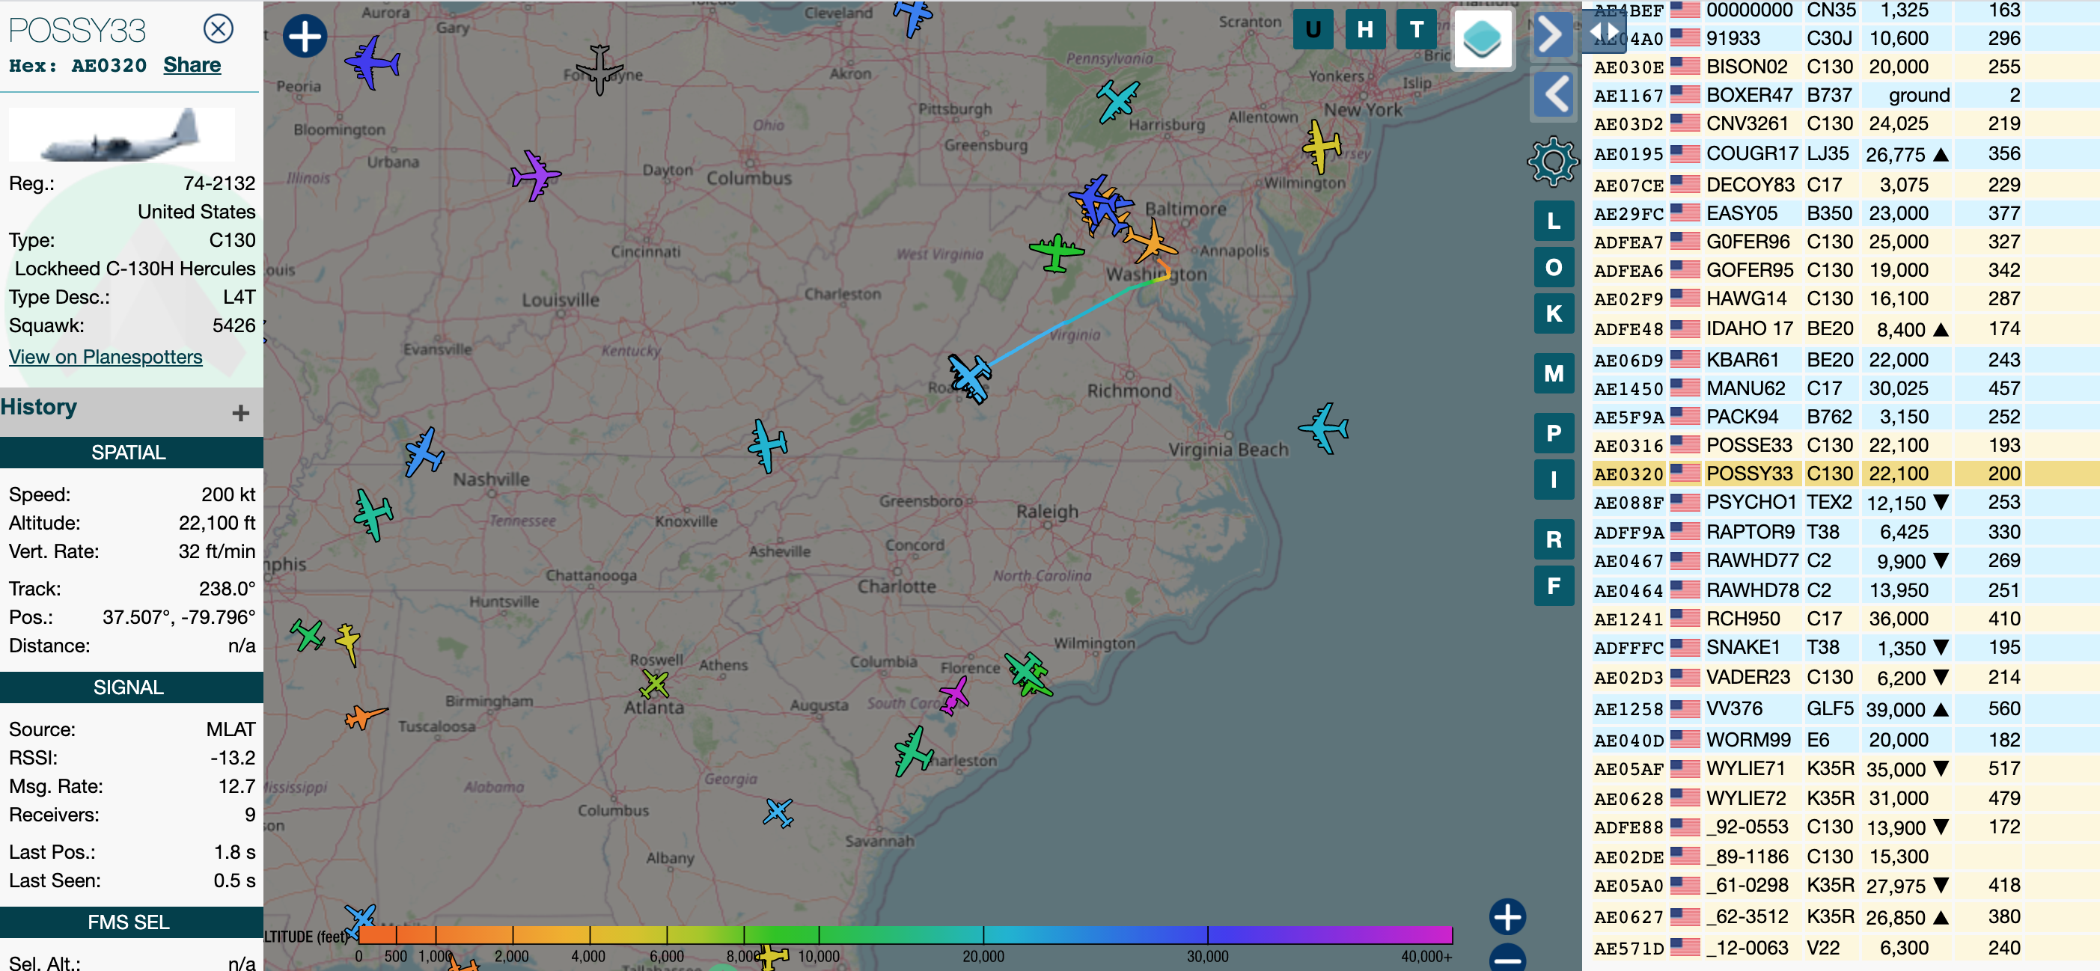The image size is (2100, 971).
Task: Select the blue aircraft near Aurora
Action: (x=372, y=62)
